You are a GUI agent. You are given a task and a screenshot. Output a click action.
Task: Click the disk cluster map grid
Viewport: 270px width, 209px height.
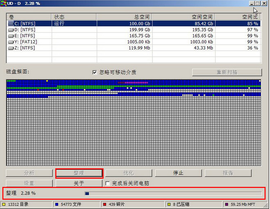pyautogui.click(x=134, y=123)
